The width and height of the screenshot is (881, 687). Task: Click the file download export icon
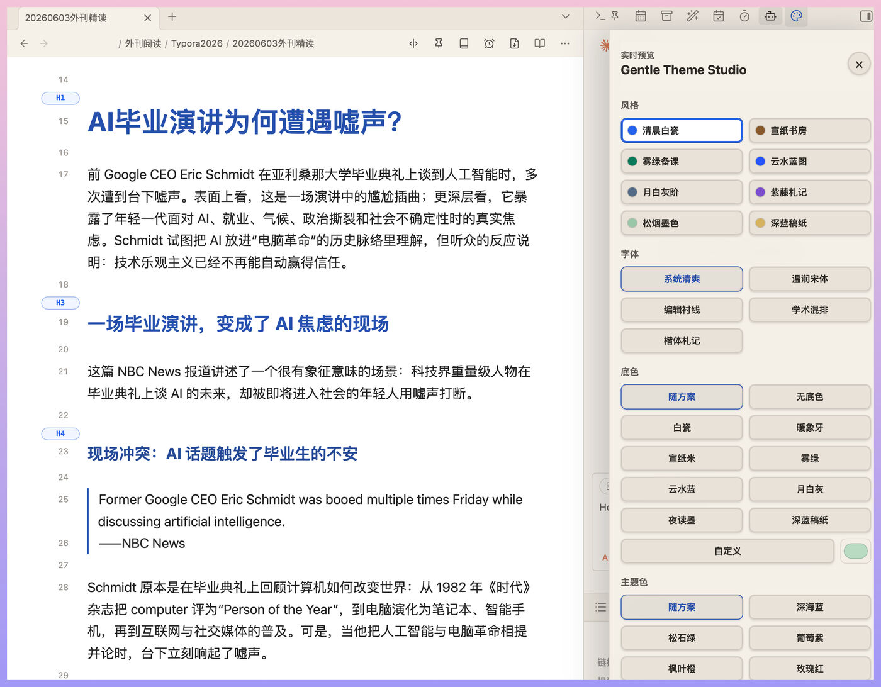pyautogui.click(x=514, y=43)
